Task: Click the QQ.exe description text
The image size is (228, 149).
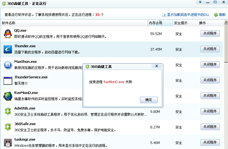Action: (60, 37)
